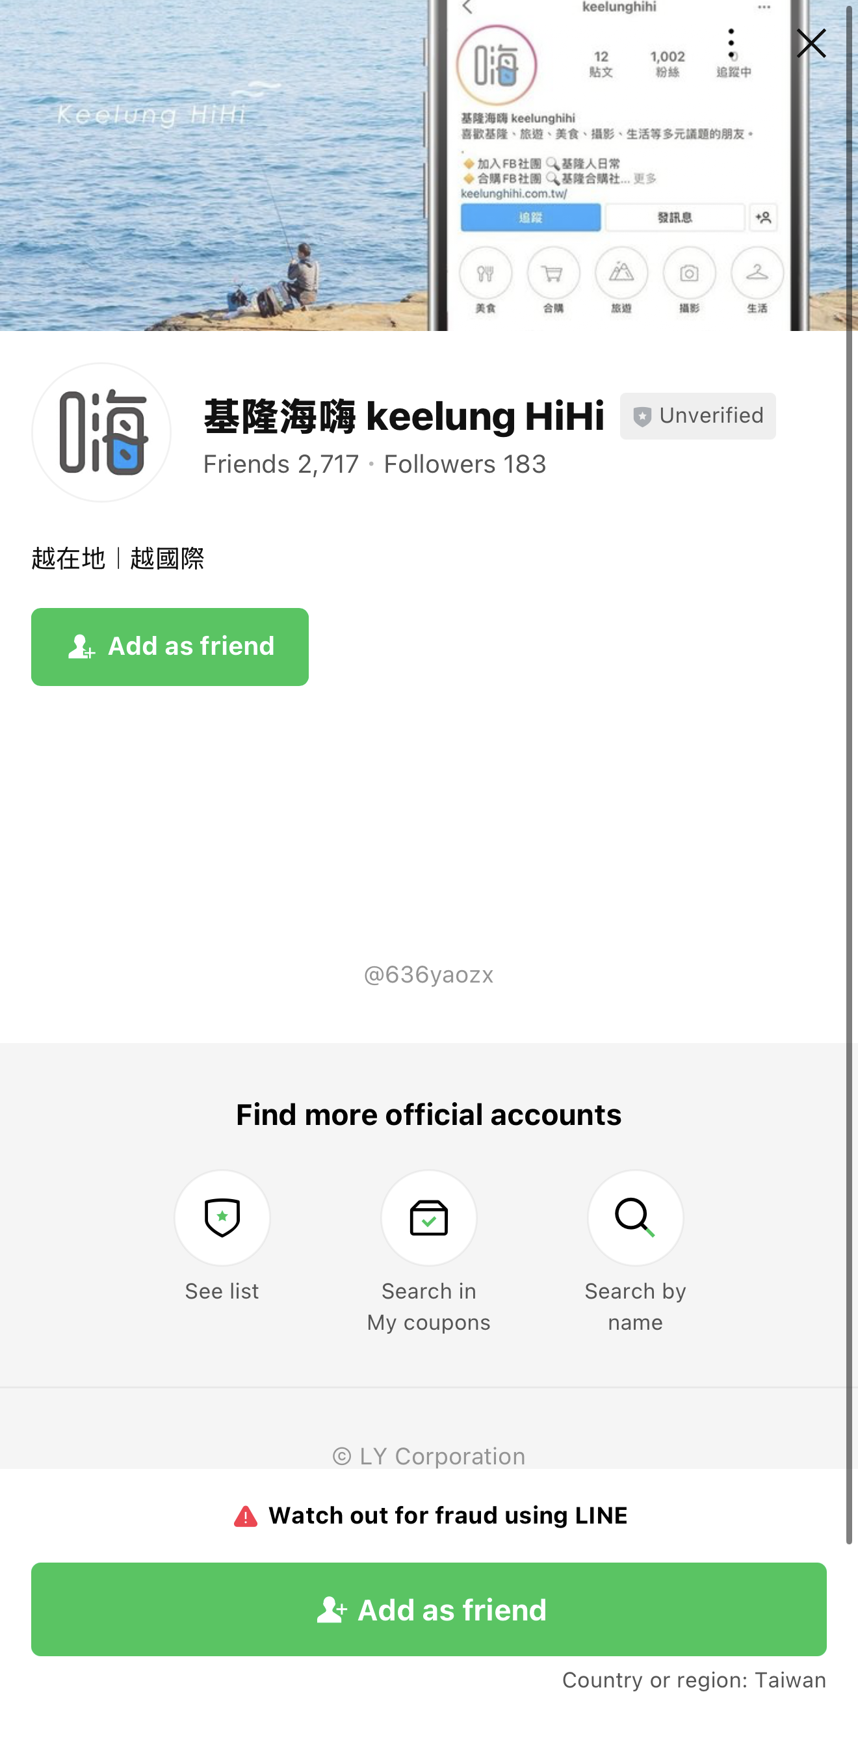Click the @636yaozx account ID
858x1744 pixels.
[428, 975]
